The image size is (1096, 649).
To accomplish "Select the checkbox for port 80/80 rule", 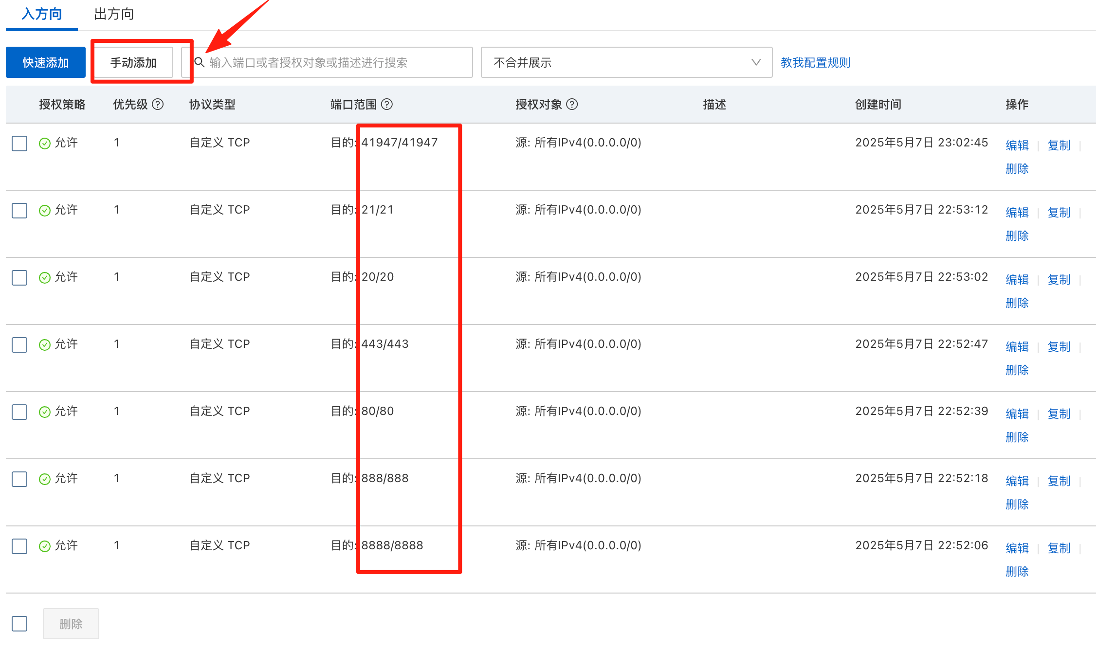I will click(x=19, y=412).
